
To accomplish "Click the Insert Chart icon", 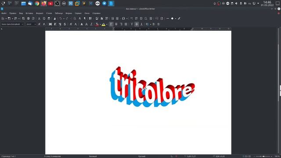I will 102,18.
